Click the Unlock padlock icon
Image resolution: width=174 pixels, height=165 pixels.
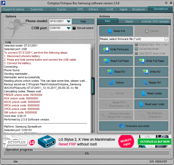pos(112,82)
